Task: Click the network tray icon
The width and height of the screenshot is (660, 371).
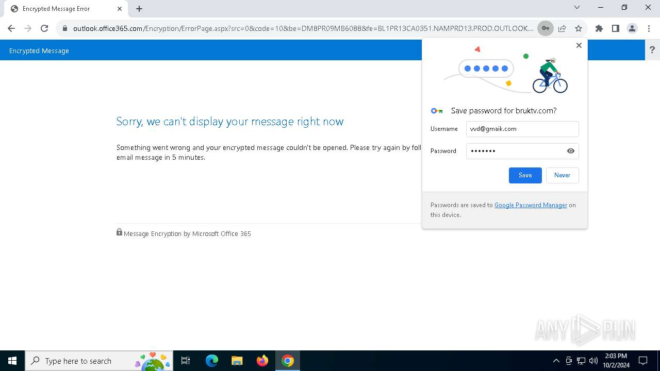Action: click(x=581, y=361)
